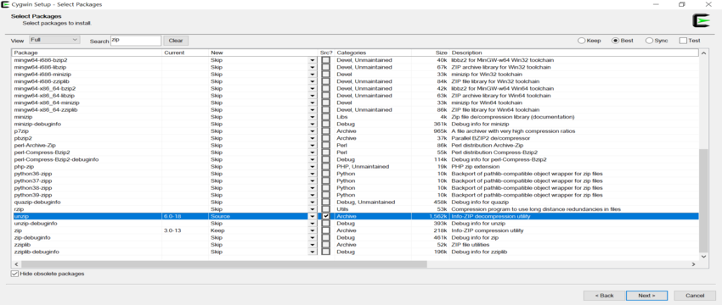Click the Cygwin icon in the title bar
The width and height of the screenshot is (722, 305).
(x=6, y=4)
